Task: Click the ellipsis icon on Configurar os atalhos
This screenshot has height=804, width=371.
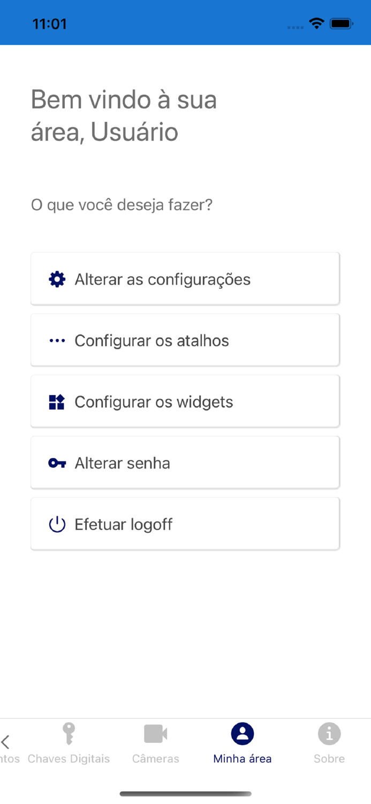Action: coord(57,340)
